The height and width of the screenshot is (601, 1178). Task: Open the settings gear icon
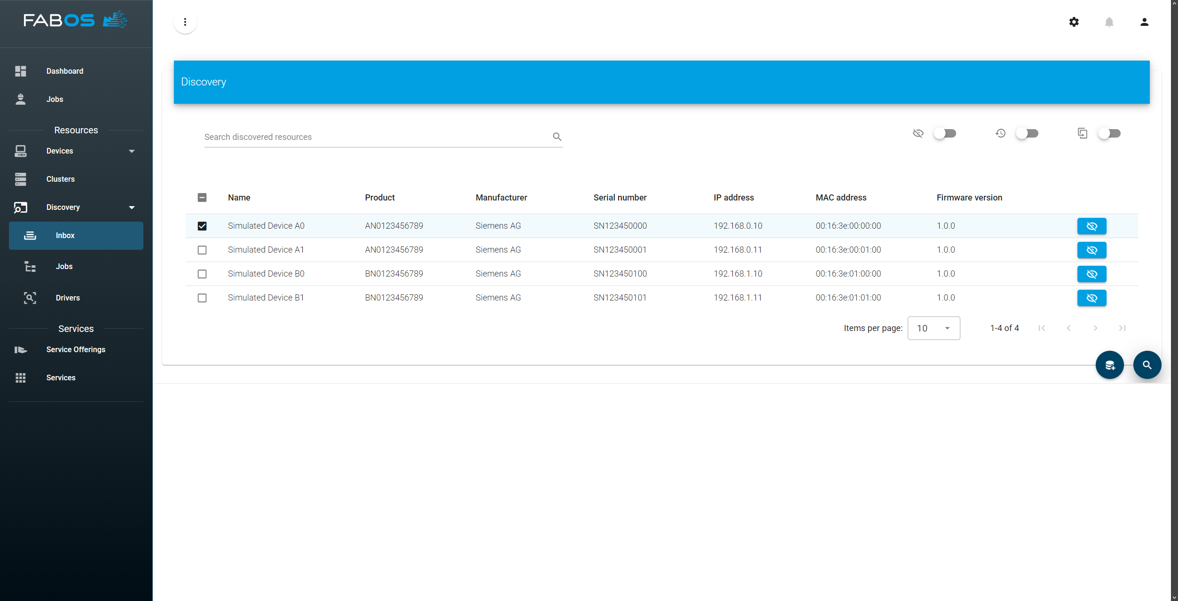(x=1074, y=22)
